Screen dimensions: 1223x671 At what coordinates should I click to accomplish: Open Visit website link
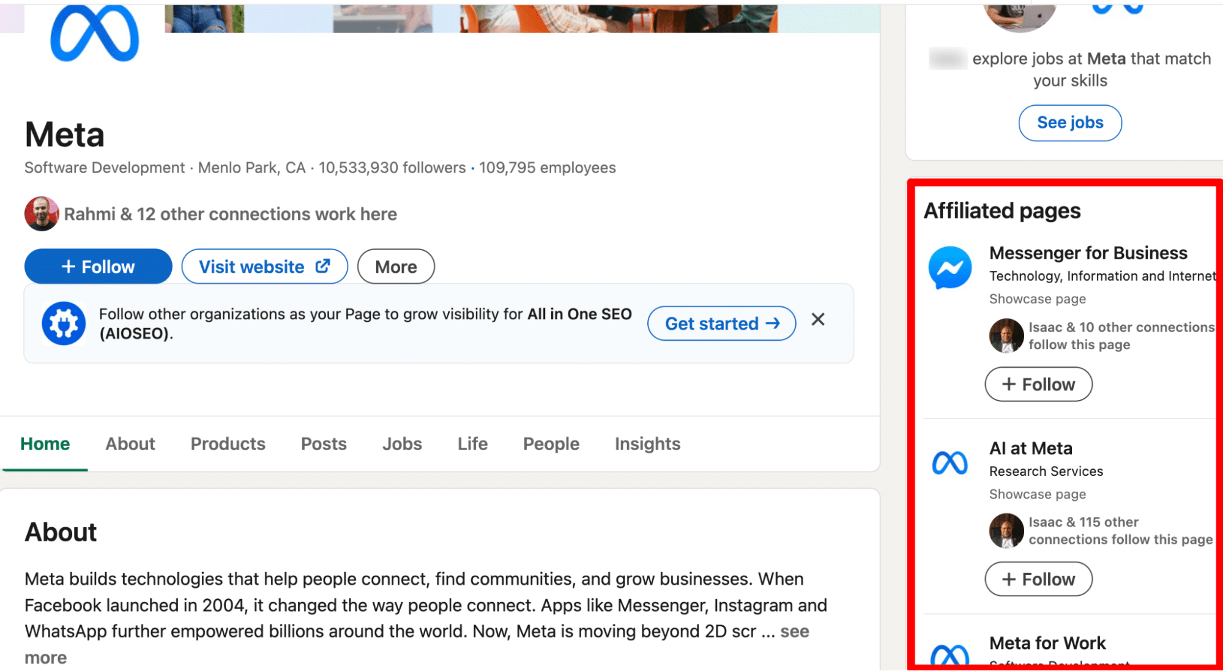click(x=264, y=267)
